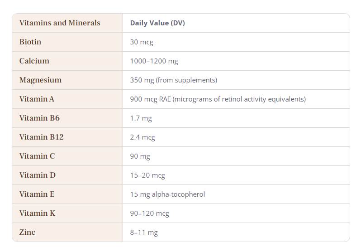Select the Vitamin C row label
Screen dimensions: 361x252
[37, 156]
